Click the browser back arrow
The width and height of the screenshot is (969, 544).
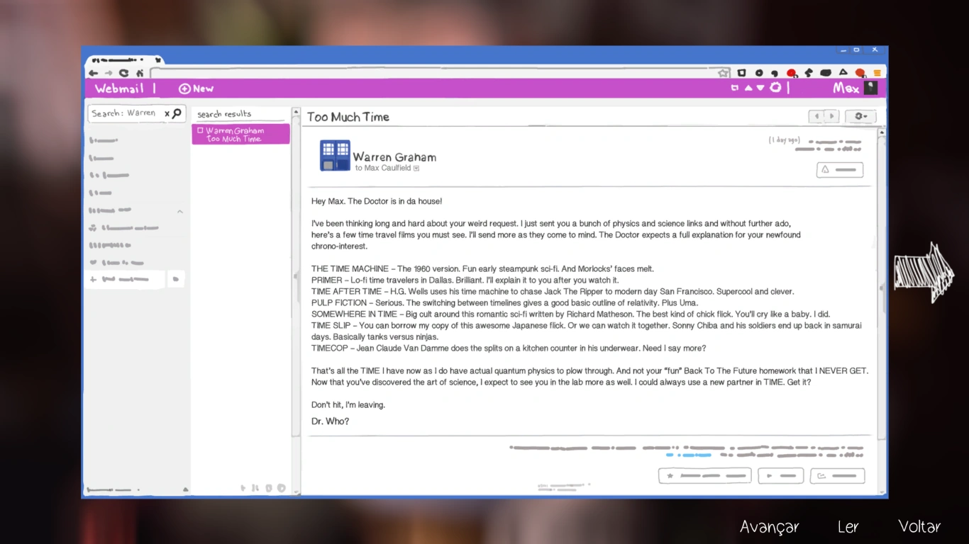pos(94,73)
